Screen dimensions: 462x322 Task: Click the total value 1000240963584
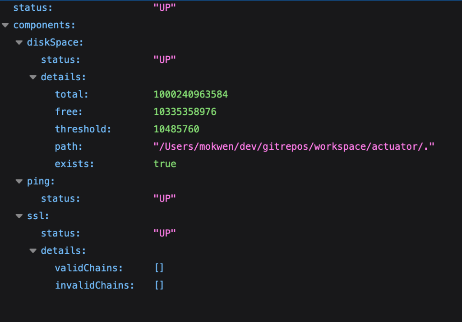click(x=191, y=95)
